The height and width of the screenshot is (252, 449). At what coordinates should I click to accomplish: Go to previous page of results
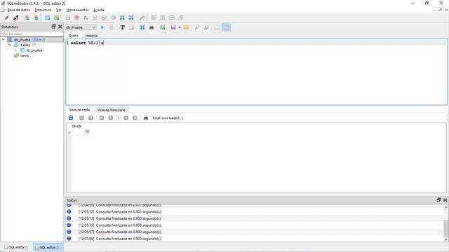click(x=111, y=118)
